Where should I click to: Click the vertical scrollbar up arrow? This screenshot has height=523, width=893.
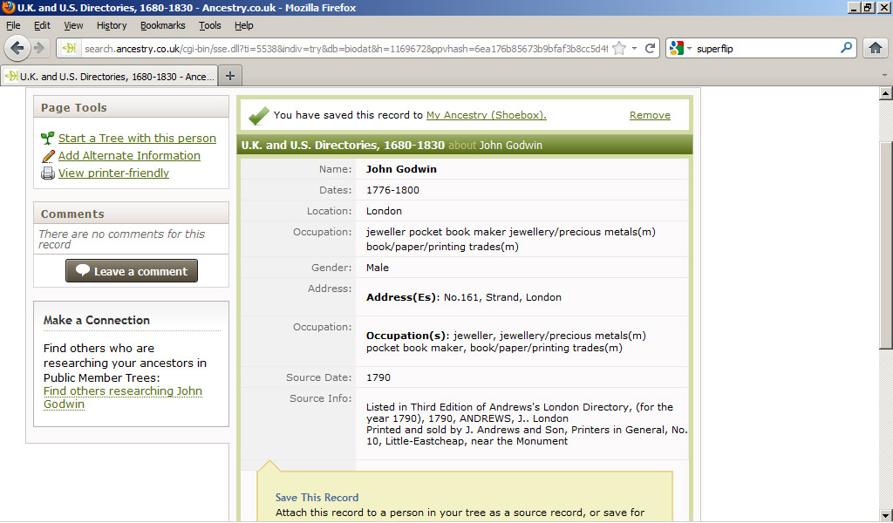coord(886,93)
